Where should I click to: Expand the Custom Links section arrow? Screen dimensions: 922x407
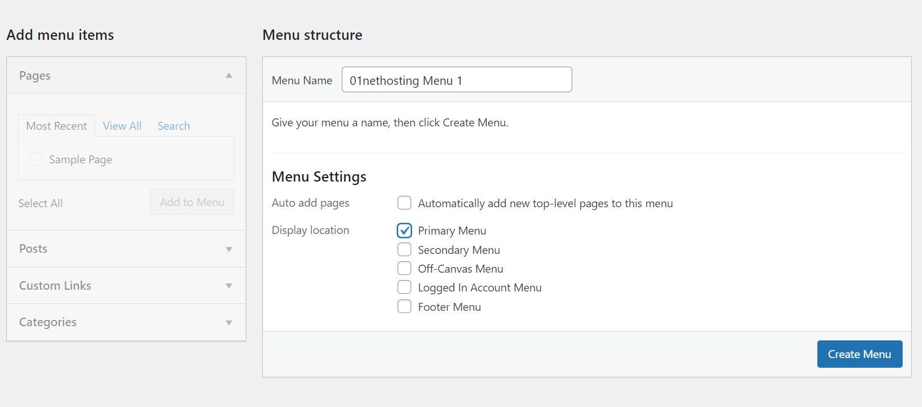[x=229, y=286]
